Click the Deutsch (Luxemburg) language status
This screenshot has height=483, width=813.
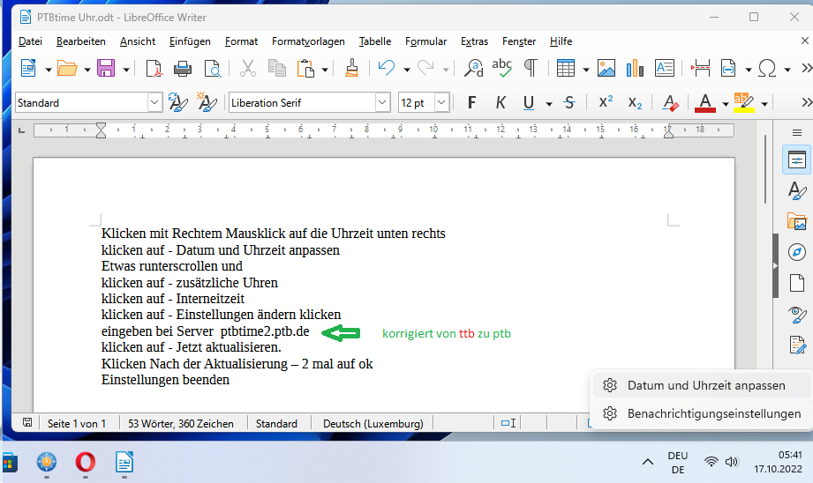(373, 423)
